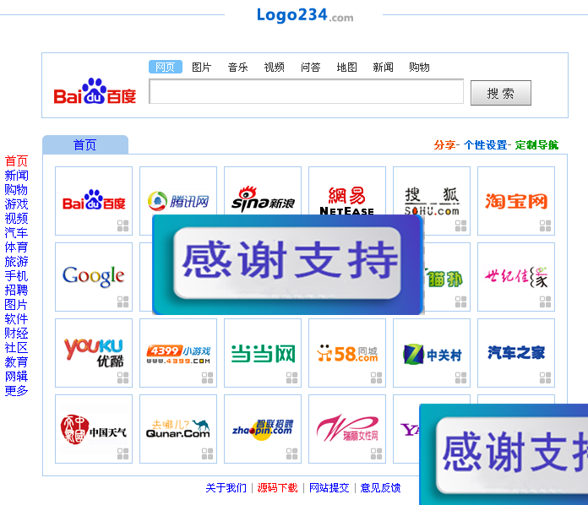Screen dimensions: 588x505
Task: Open the Baidu logo tile in the grid
Action: pyautogui.click(x=94, y=200)
